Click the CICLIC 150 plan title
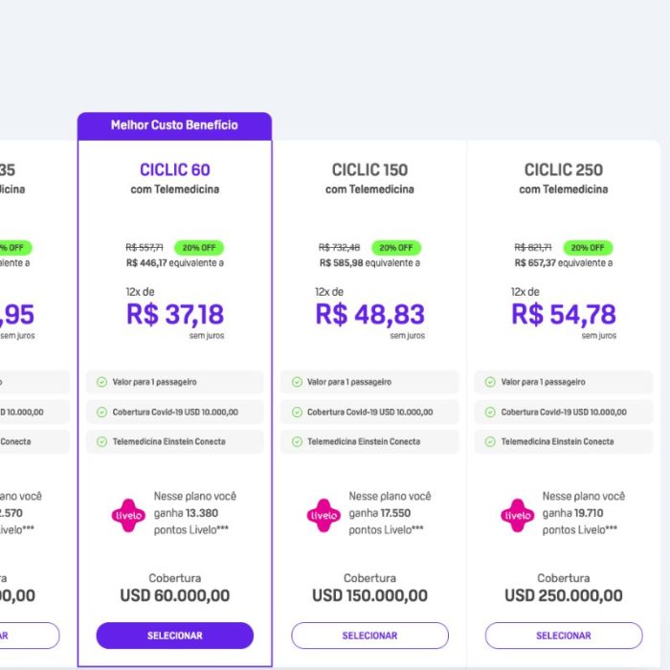Image resolution: width=670 pixels, height=670 pixels. pyautogui.click(x=369, y=170)
